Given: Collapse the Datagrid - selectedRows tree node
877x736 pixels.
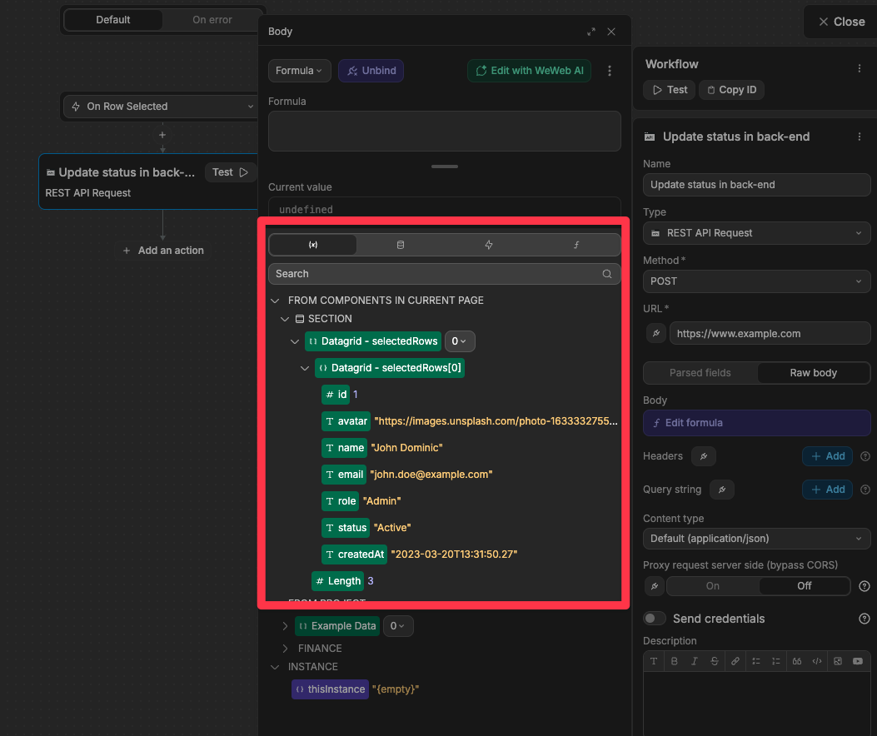Looking at the screenshot, I should point(295,341).
